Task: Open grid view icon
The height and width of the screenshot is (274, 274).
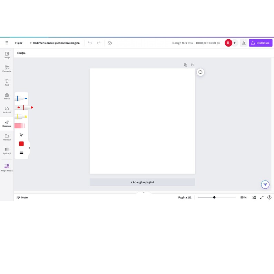Action: click(x=254, y=197)
